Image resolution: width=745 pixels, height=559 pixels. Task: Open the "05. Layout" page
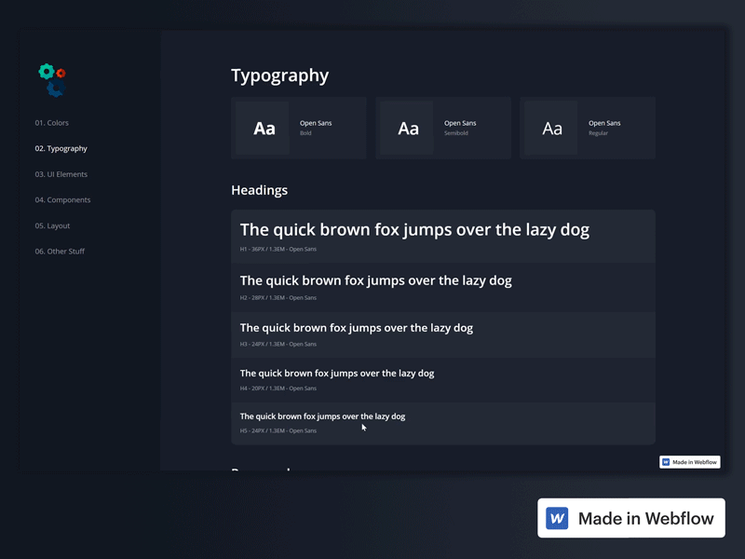tap(54, 225)
